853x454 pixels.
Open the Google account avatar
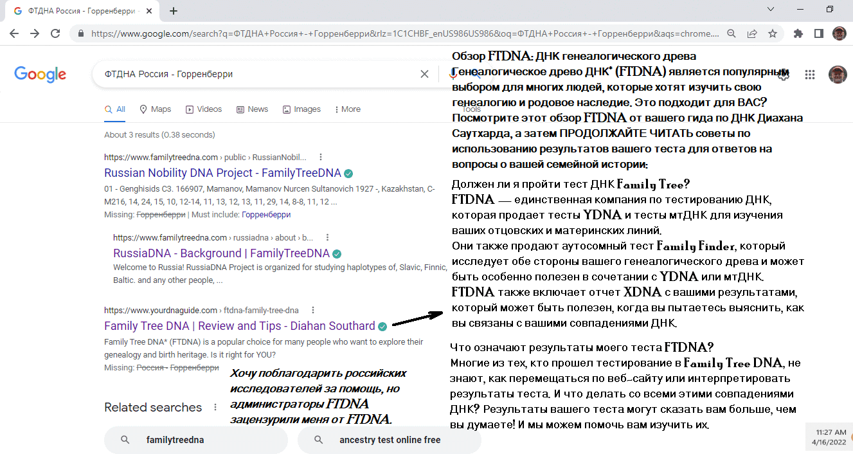[x=838, y=75]
